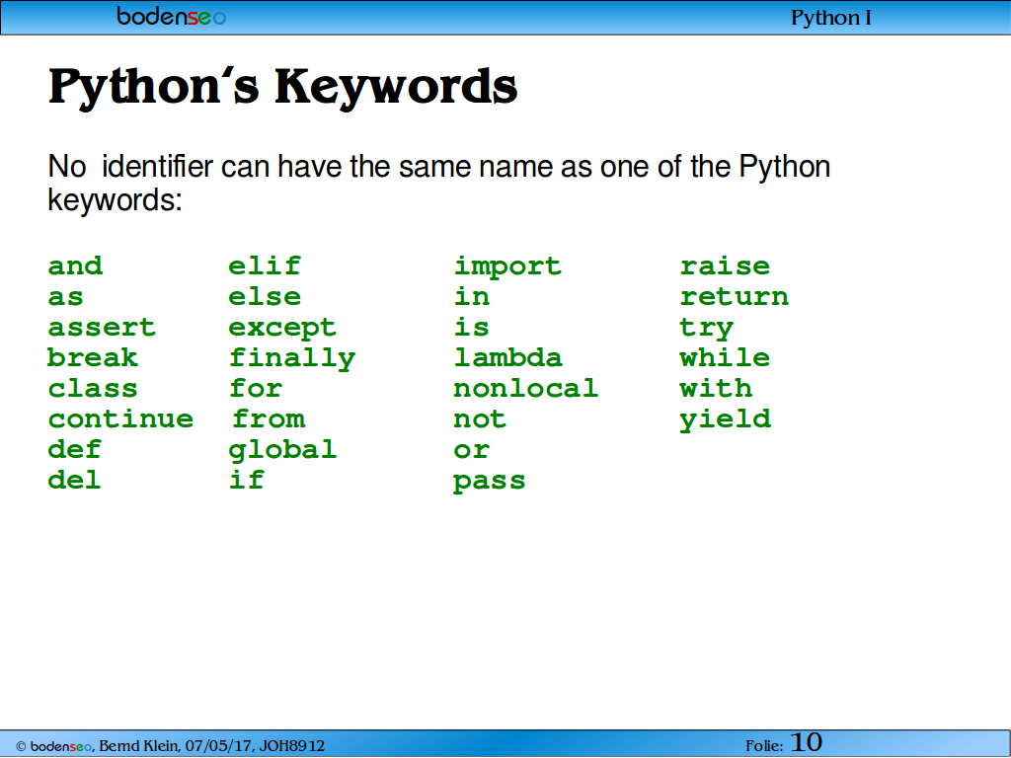Click the keyword 'finally'
This screenshot has height=758, width=1011.
[x=292, y=359]
